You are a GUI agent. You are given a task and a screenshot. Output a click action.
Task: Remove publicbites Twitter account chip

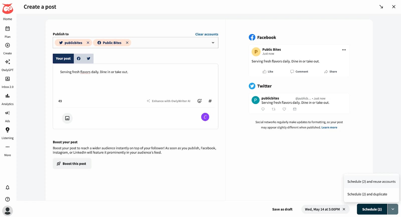coord(88,43)
